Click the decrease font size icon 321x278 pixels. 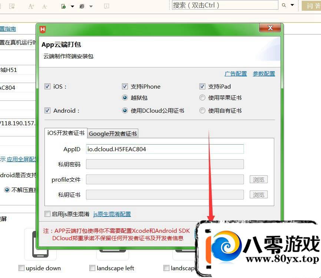[x=44, y=6]
